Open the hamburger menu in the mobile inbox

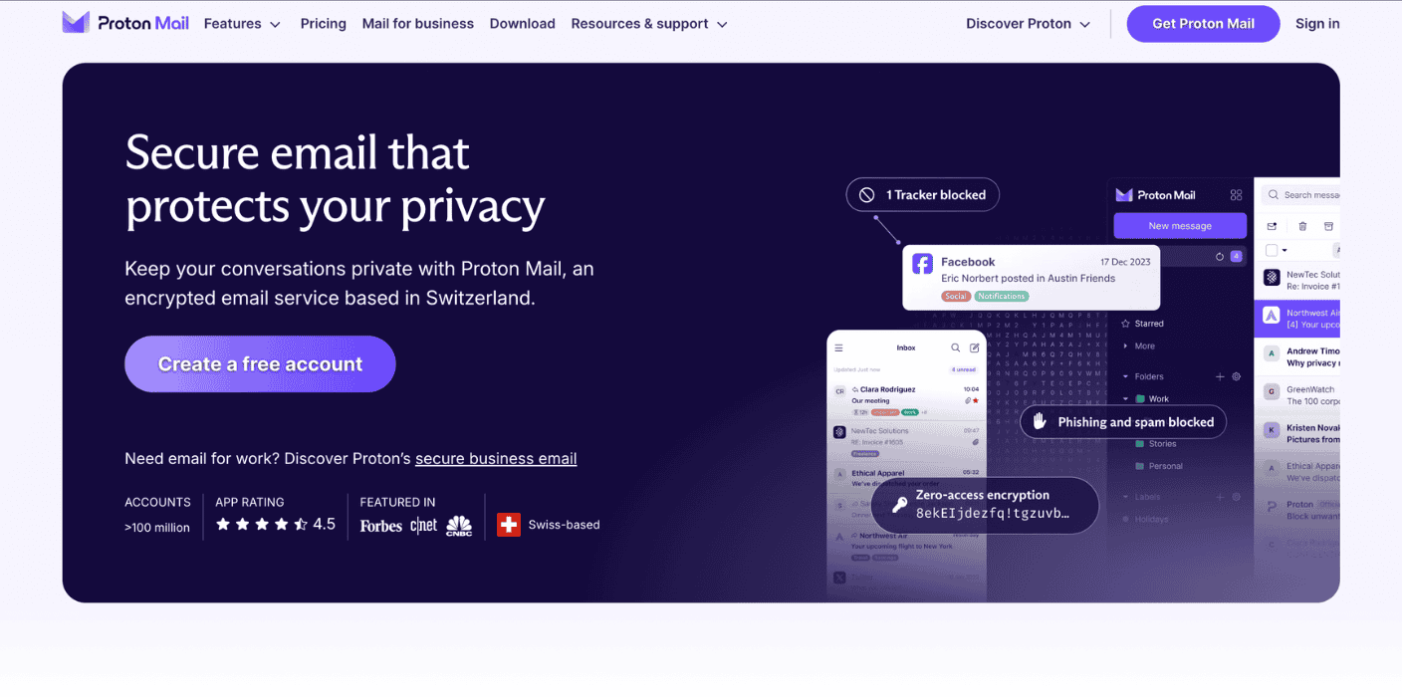(838, 348)
